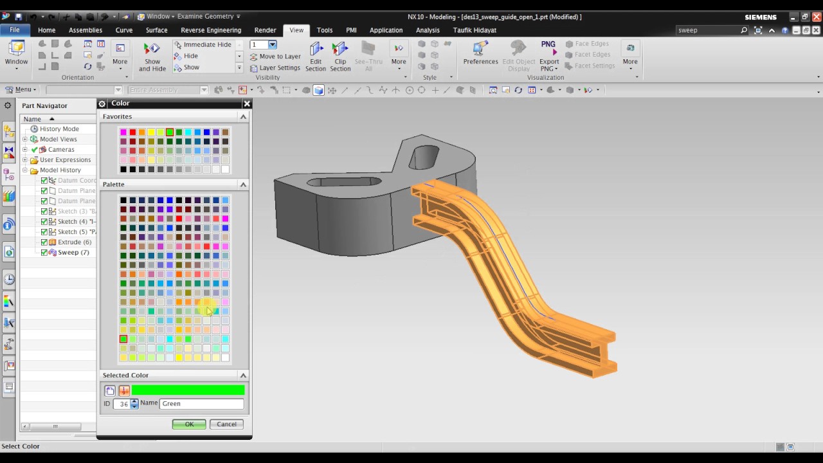
Task: Click the shaded cube display icon in selection bar
Action: pos(318,90)
